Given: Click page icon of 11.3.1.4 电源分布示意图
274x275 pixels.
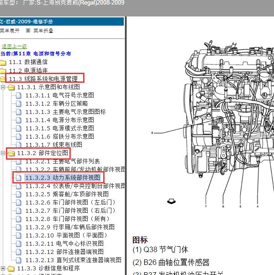Looking at the screenshot, I should [x=19, y=120].
